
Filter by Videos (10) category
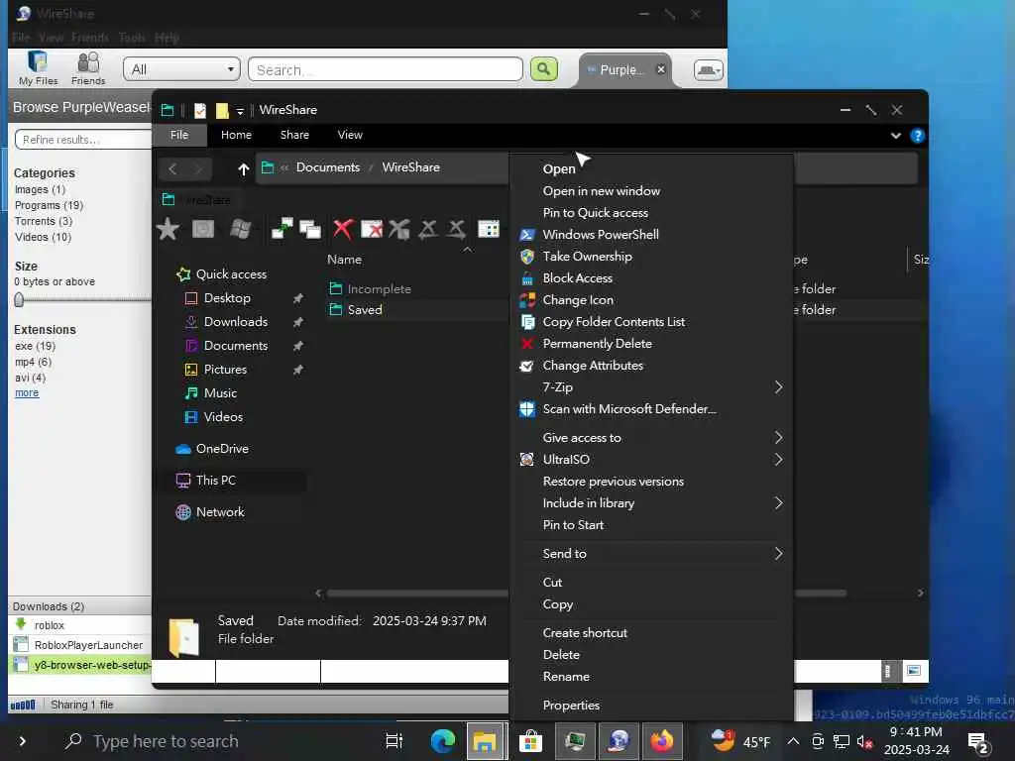pos(43,237)
